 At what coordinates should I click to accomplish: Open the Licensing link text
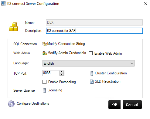coord(55,90)
